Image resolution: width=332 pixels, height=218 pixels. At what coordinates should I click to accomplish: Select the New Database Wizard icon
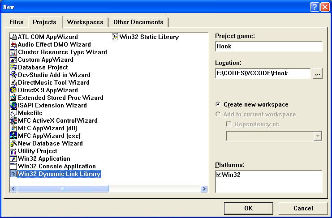(13, 143)
